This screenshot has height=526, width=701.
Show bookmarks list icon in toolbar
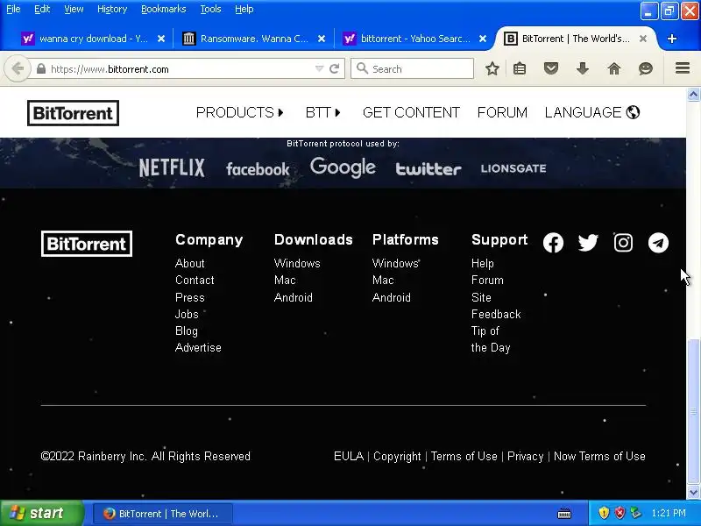[520, 69]
